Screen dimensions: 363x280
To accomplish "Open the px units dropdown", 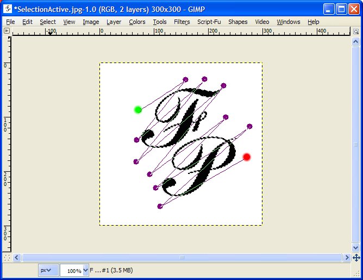I will coord(48,270).
